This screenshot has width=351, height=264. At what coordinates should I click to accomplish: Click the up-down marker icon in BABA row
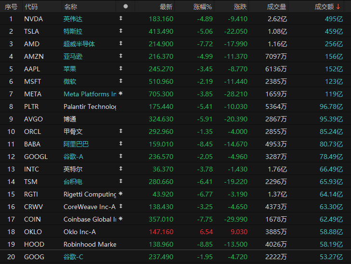[121, 144]
